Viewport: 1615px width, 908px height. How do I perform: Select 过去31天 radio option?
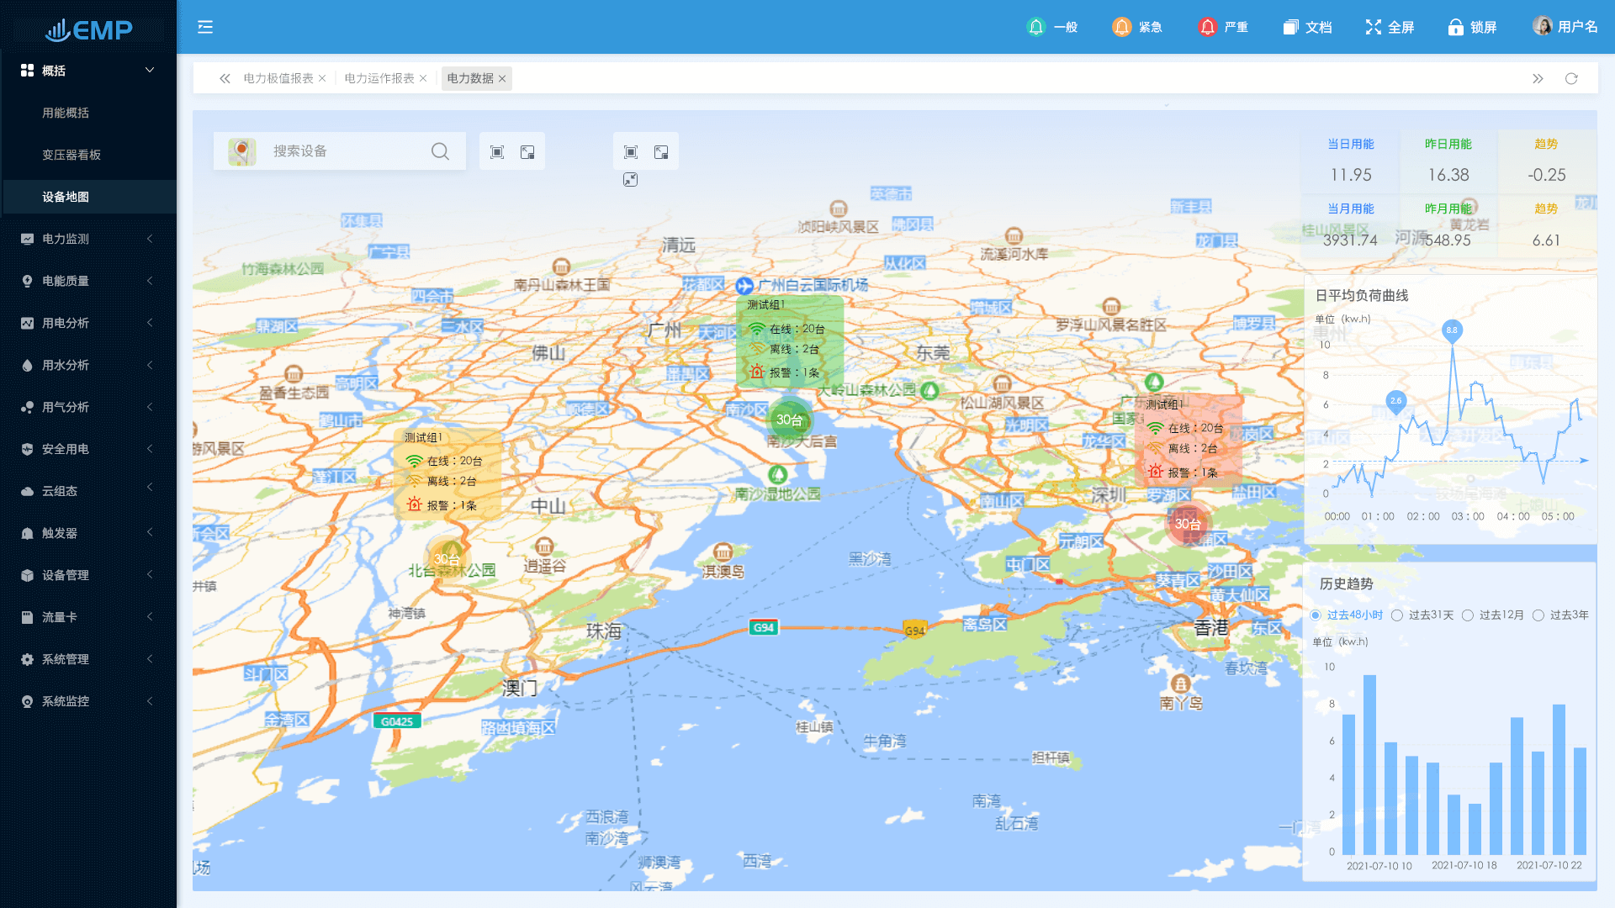pyautogui.click(x=1397, y=615)
